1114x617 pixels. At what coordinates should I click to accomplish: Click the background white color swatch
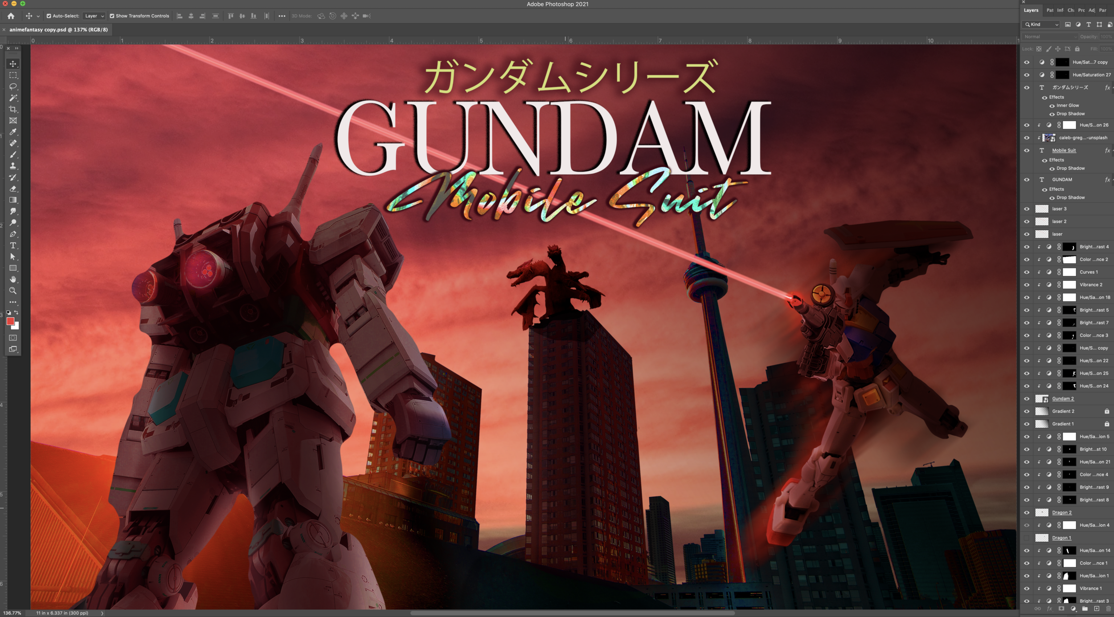point(16,326)
